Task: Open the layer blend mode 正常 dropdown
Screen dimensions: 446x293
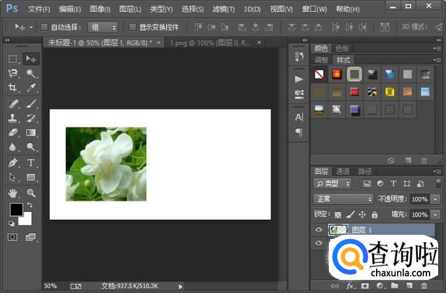Action: pos(343,199)
